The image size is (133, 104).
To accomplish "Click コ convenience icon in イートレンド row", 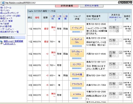I will point(117,30).
